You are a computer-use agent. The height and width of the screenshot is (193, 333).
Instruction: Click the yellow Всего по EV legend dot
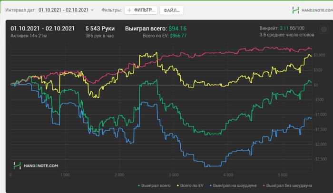(177, 186)
